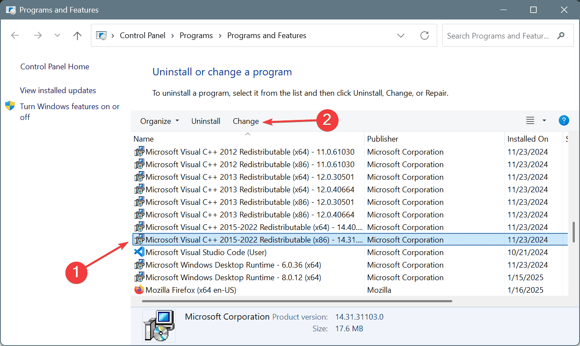Click the Mozilla Firefox icon

(139, 290)
